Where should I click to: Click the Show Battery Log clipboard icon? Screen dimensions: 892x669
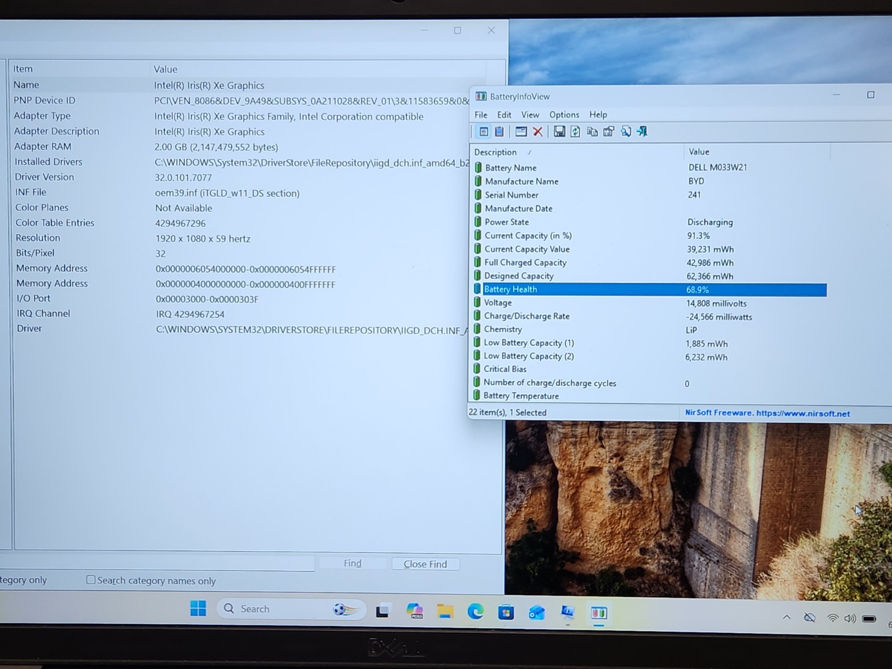click(x=500, y=132)
